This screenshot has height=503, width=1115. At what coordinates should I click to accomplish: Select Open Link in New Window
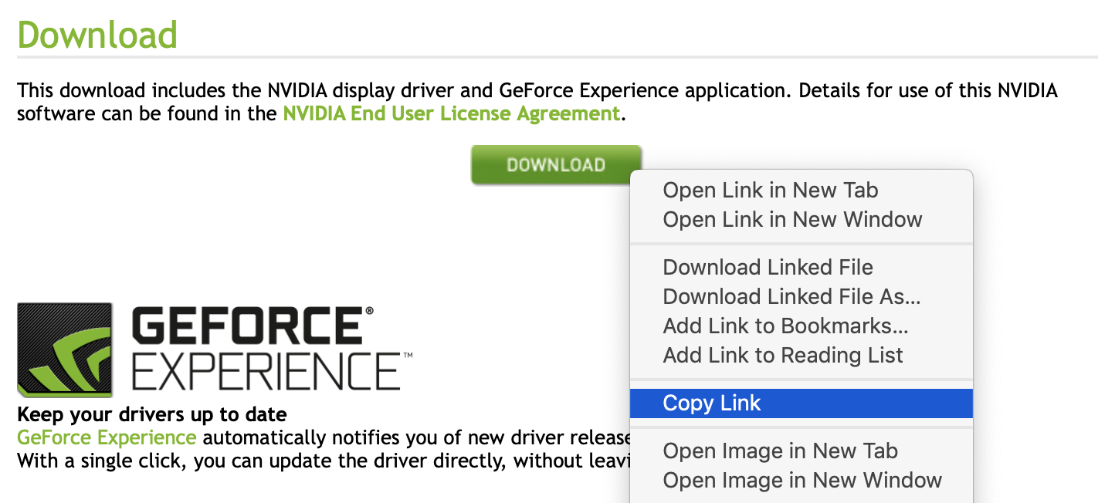792,219
